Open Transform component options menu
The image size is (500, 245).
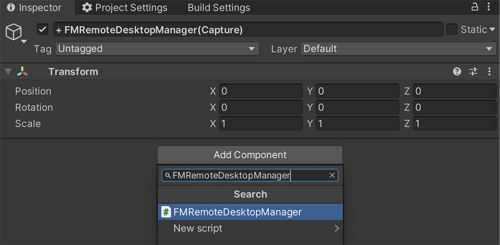click(489, 71)
